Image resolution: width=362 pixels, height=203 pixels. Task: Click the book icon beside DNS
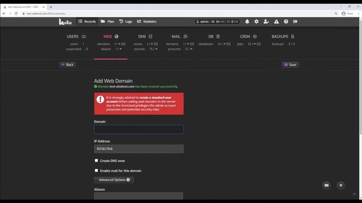[x=150, y=36]
